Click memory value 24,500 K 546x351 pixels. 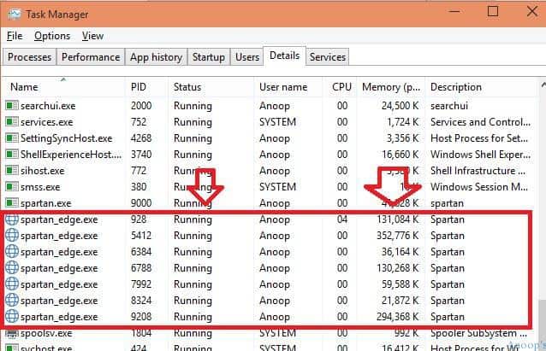[401, 106]
